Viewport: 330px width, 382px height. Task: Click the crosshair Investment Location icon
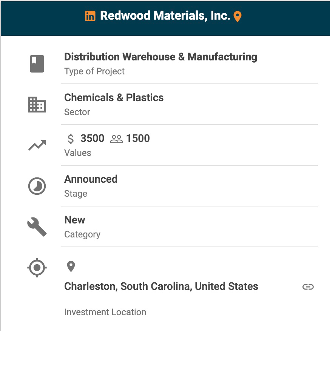tap(37, 268)
